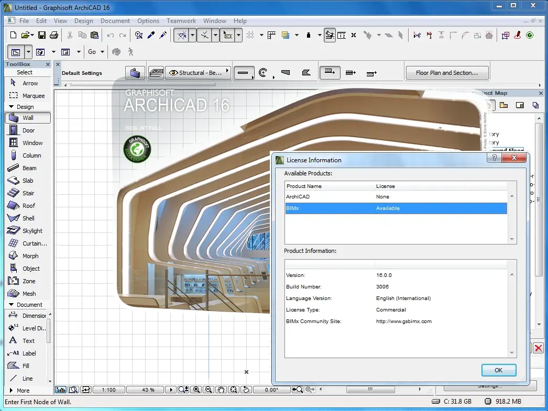
Task: Open zoom percentage 43 % arrow
Action: click(x=171, y=390)
